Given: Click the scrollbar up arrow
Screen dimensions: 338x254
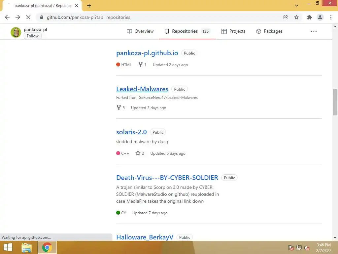Looking at the screenshot, I should coord(335,26).
